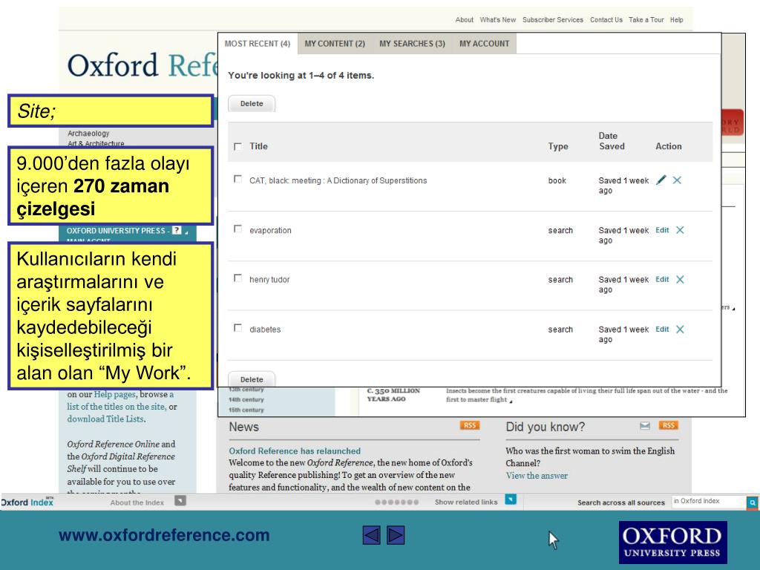Tick the checkbox for diabetes

(237, 328)
